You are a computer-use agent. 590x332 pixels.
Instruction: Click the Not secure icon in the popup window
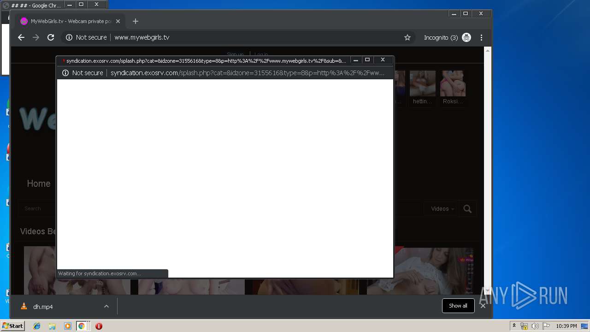click(65, 73)
